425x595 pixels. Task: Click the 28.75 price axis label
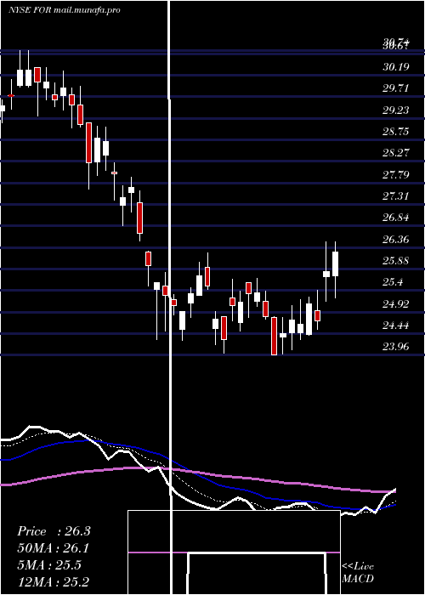(396, 132)
